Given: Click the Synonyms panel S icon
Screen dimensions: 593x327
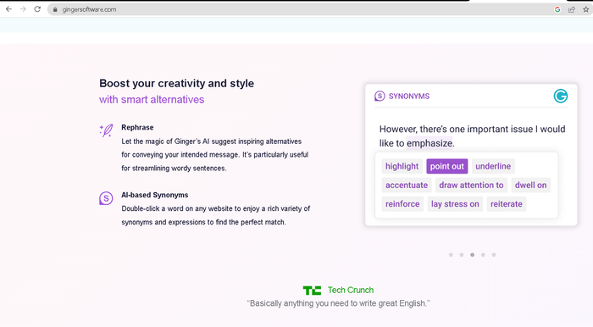Looking at the screenshot, I should tap(380, 96).
